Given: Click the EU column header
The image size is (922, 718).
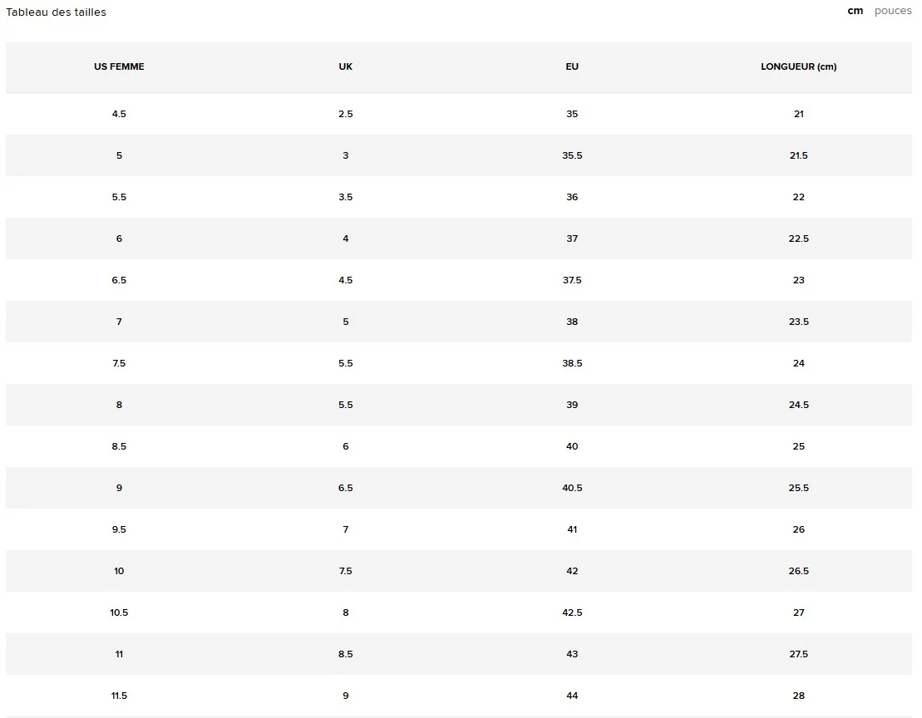Looking at the screenshot, I should pos(572,66).
